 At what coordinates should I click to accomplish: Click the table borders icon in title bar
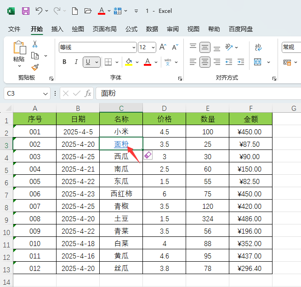(x=118, y=11)
